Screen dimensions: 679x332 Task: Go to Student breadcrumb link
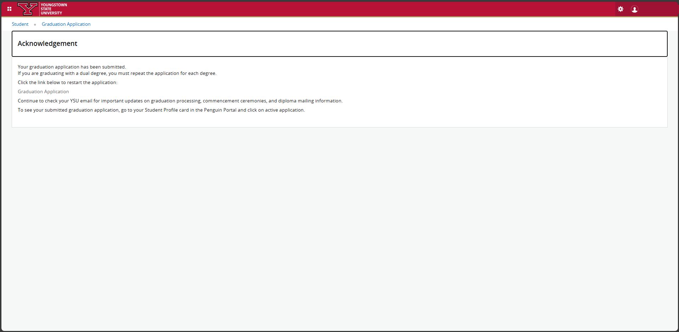point(20,24)
